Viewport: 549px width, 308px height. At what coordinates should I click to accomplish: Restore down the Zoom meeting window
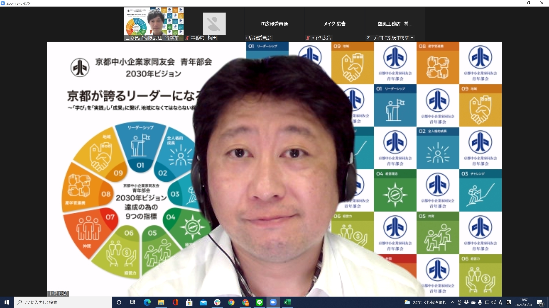tap(529, 3)
